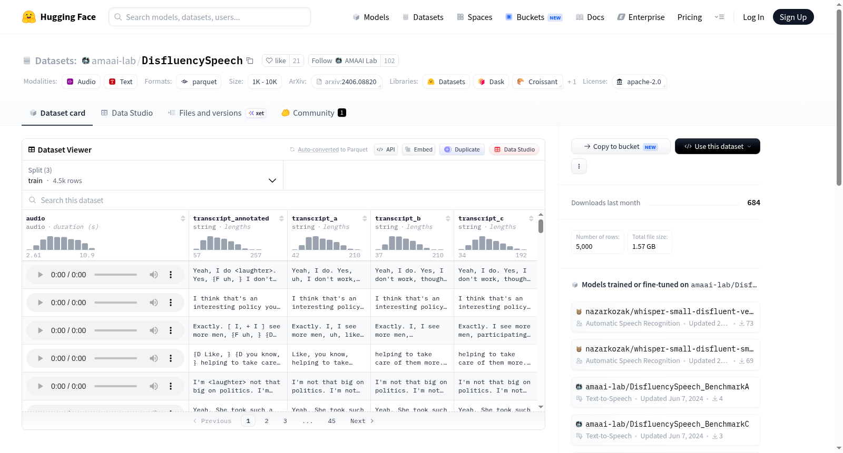The image size is (843, 453).
Task: Open the Models menu
Action: coord(371,17)
